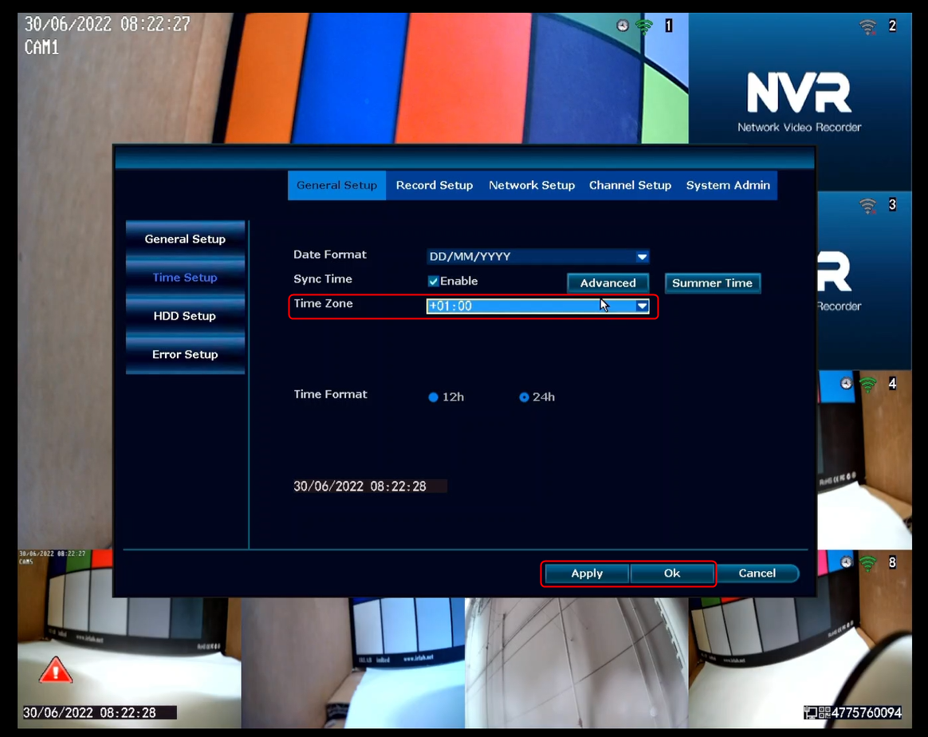Open the Summer Time settings button
928x737 pixels.
[x=713, y=283]
